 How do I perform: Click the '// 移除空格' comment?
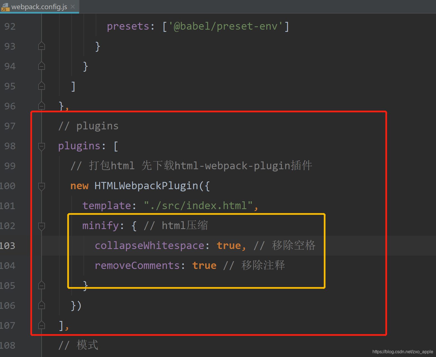tap(285, 246)
